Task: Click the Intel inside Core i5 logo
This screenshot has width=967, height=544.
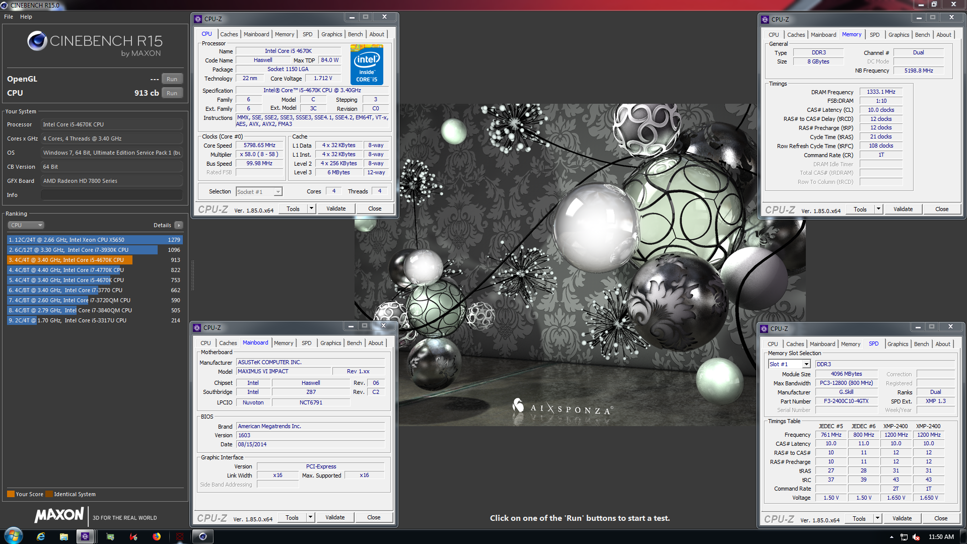Action: click(x=367, y=64)
